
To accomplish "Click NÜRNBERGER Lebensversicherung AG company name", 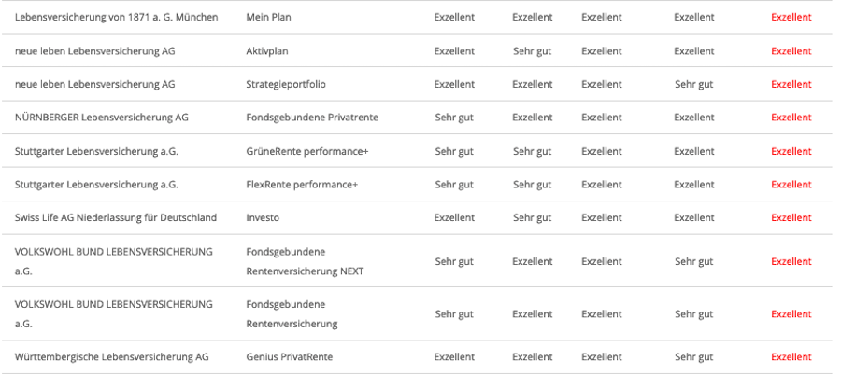I will tap(102, 118).
